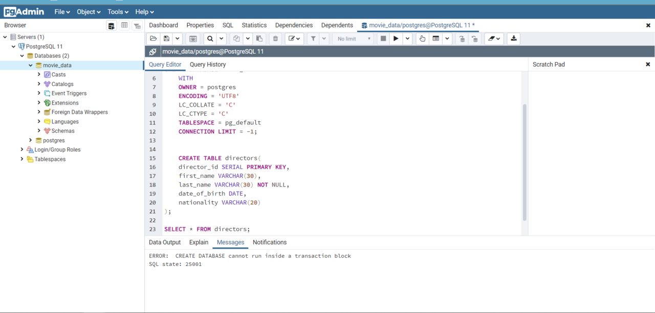The image size is (655, 313).
Task: Click the Download as CSV icon
Action: tap(513, 39)
